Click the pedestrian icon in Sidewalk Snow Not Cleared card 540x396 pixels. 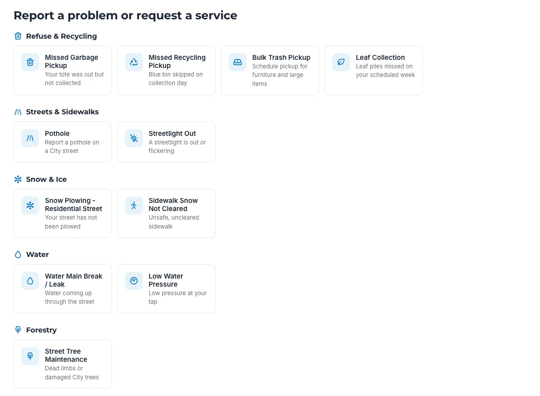(134, 205)
